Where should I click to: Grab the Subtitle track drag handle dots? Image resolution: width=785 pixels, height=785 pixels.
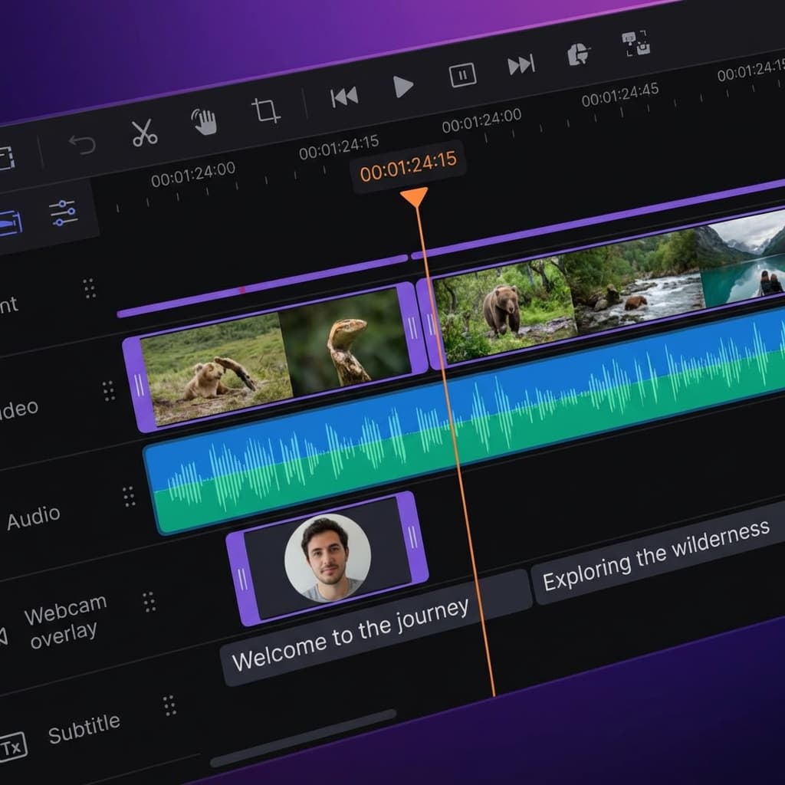[169, 706]
